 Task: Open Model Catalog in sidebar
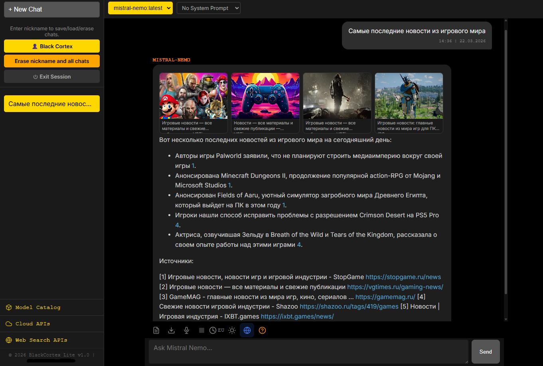38,307
